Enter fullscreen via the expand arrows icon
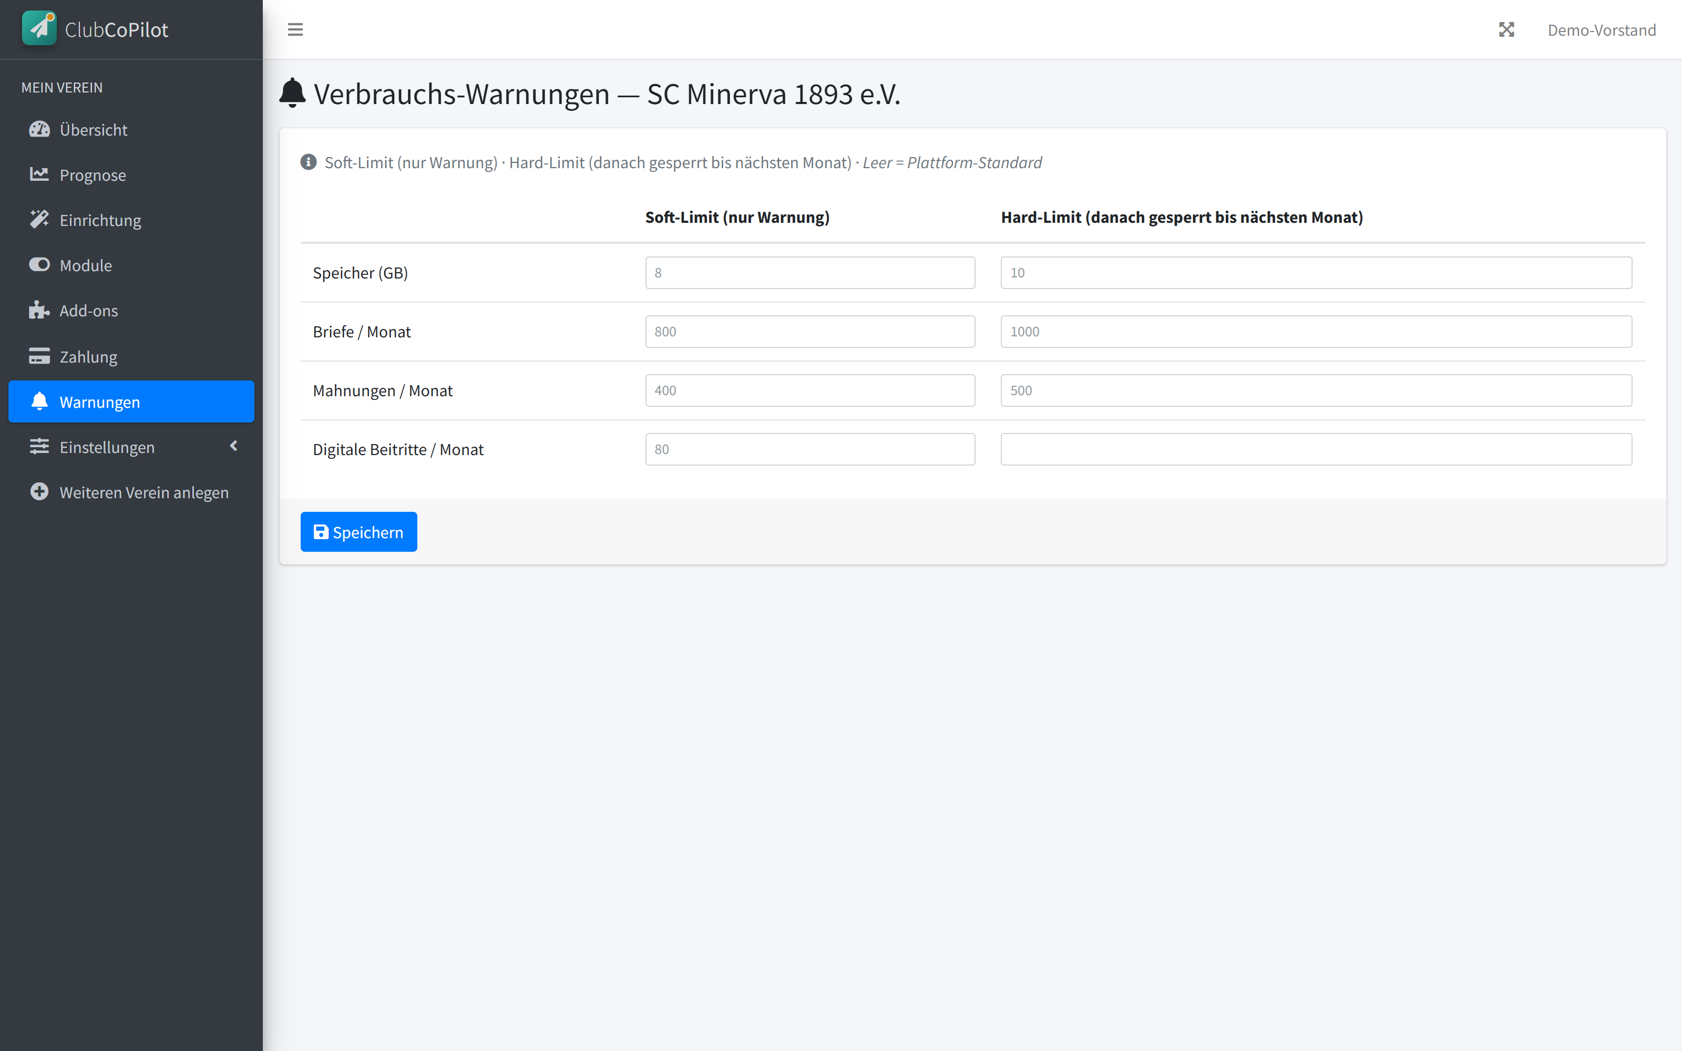1682x1051 pixels. pyautogui.click(x=1506, y=30)
